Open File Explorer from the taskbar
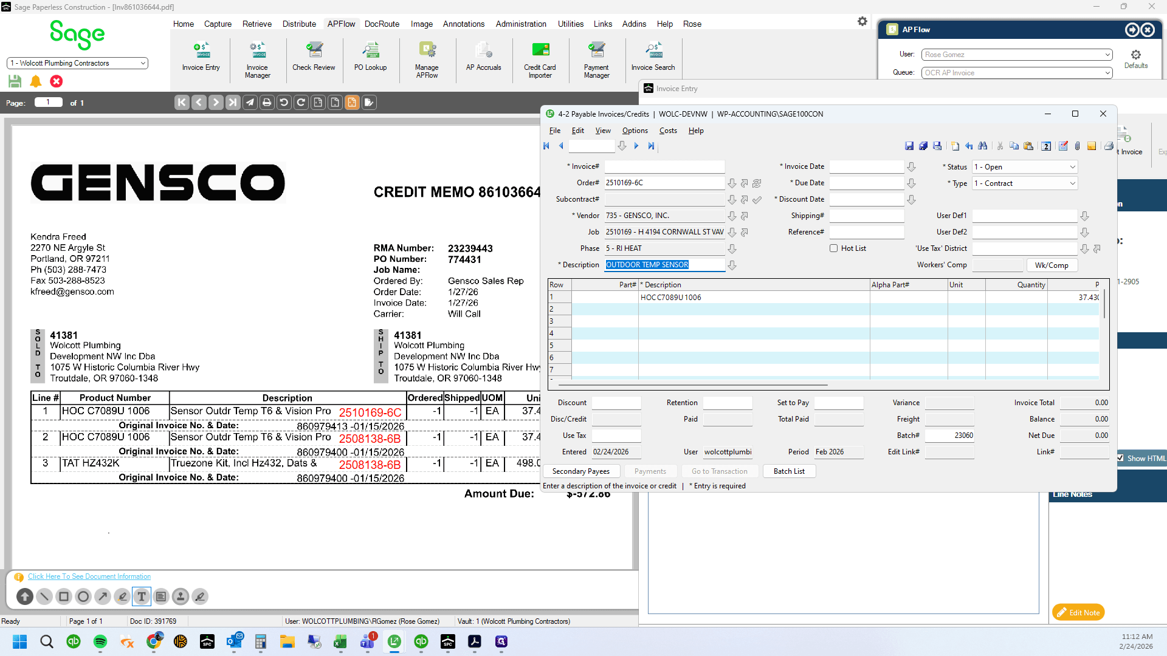1167x656 pixels. point(287,641)
